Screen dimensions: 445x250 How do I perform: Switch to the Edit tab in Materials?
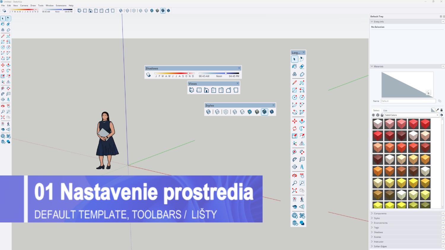click(x=385, y=110)
